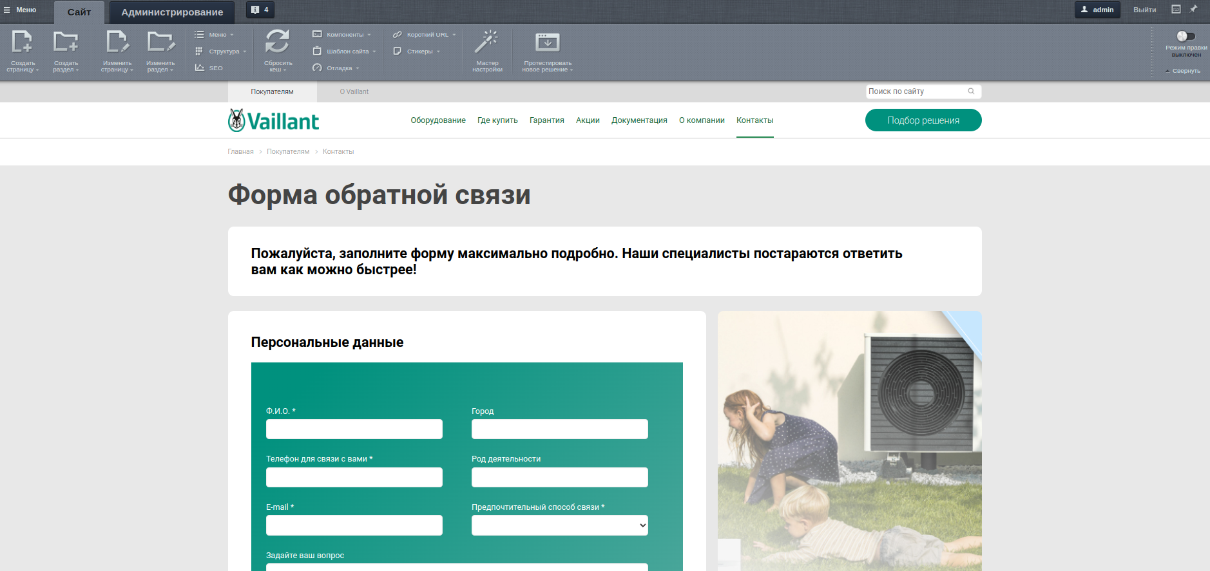The height and width of the screenshot is (571, 1210).
Task: Expand the Структура toolbar dropdown
Action: 221,51
